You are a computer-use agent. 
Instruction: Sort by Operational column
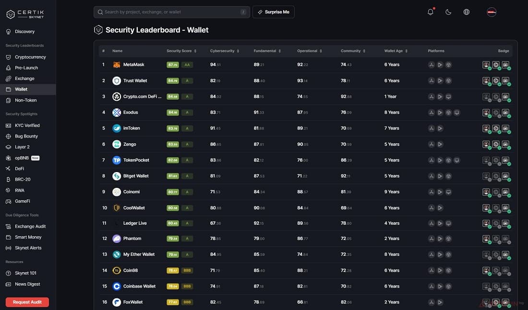310,51
